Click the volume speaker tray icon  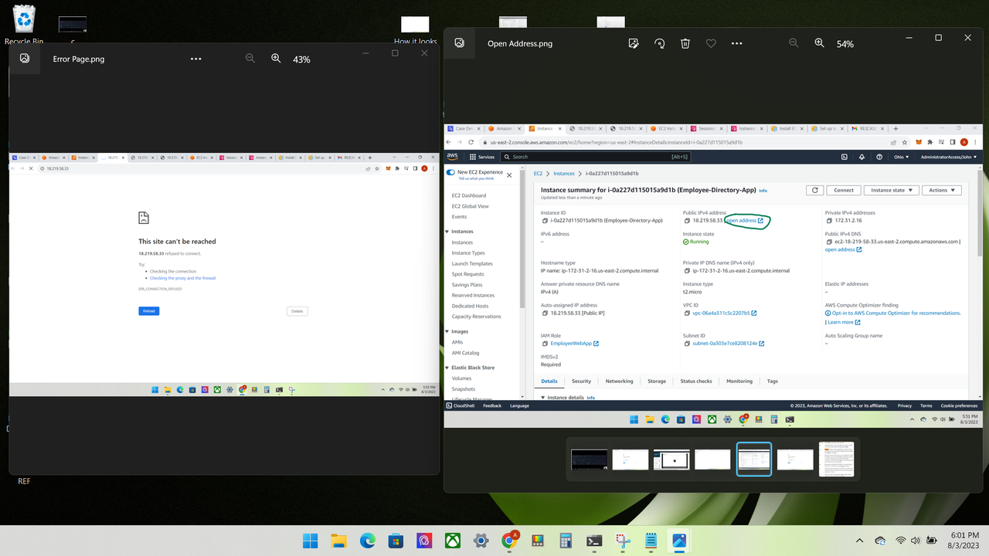point(916,541)
